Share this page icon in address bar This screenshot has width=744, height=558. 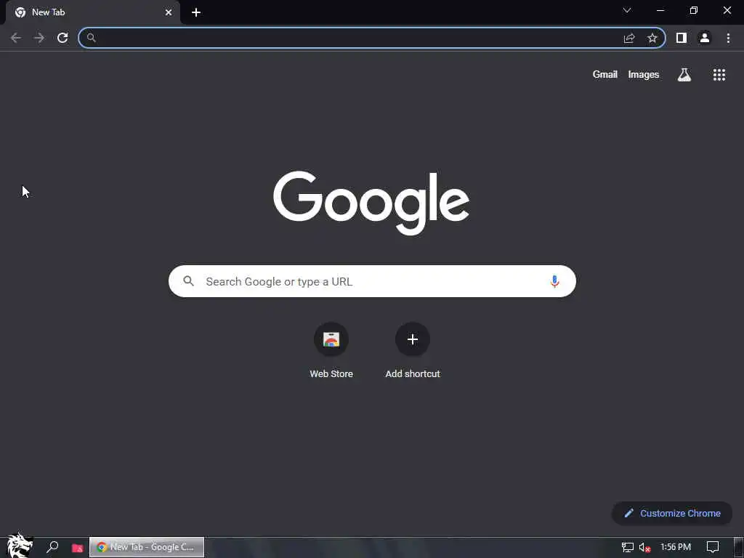pos(629,38)
